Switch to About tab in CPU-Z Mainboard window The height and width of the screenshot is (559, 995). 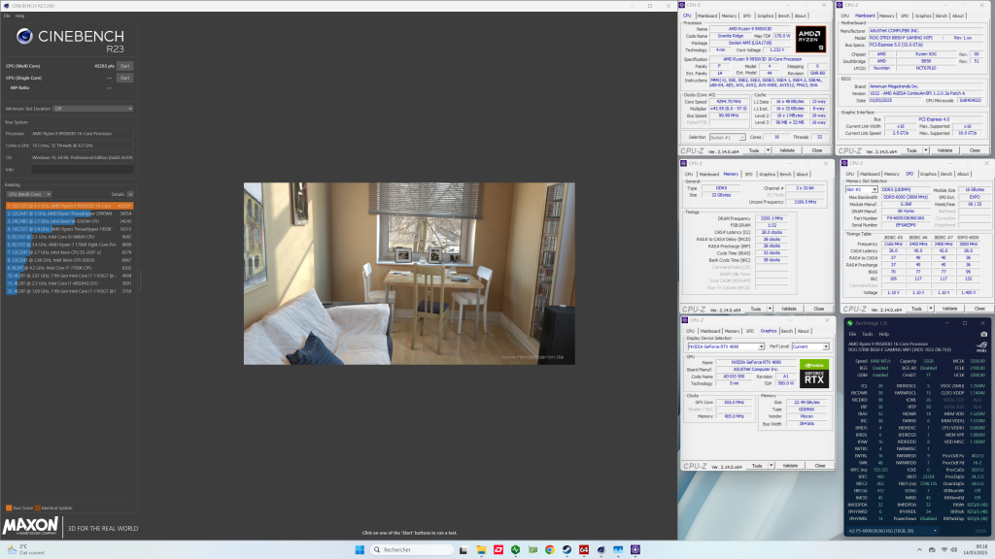(x=958, y=16)
